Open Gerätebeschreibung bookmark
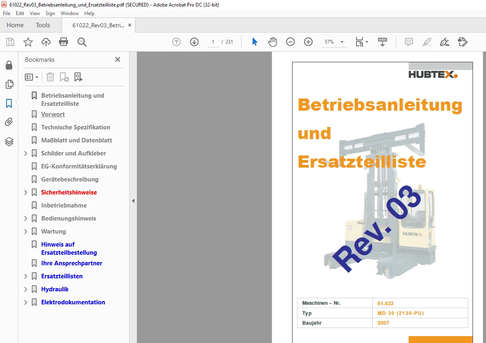Image resolution: width=486 pixels, height=343 pixels. [x=70, y=179]
